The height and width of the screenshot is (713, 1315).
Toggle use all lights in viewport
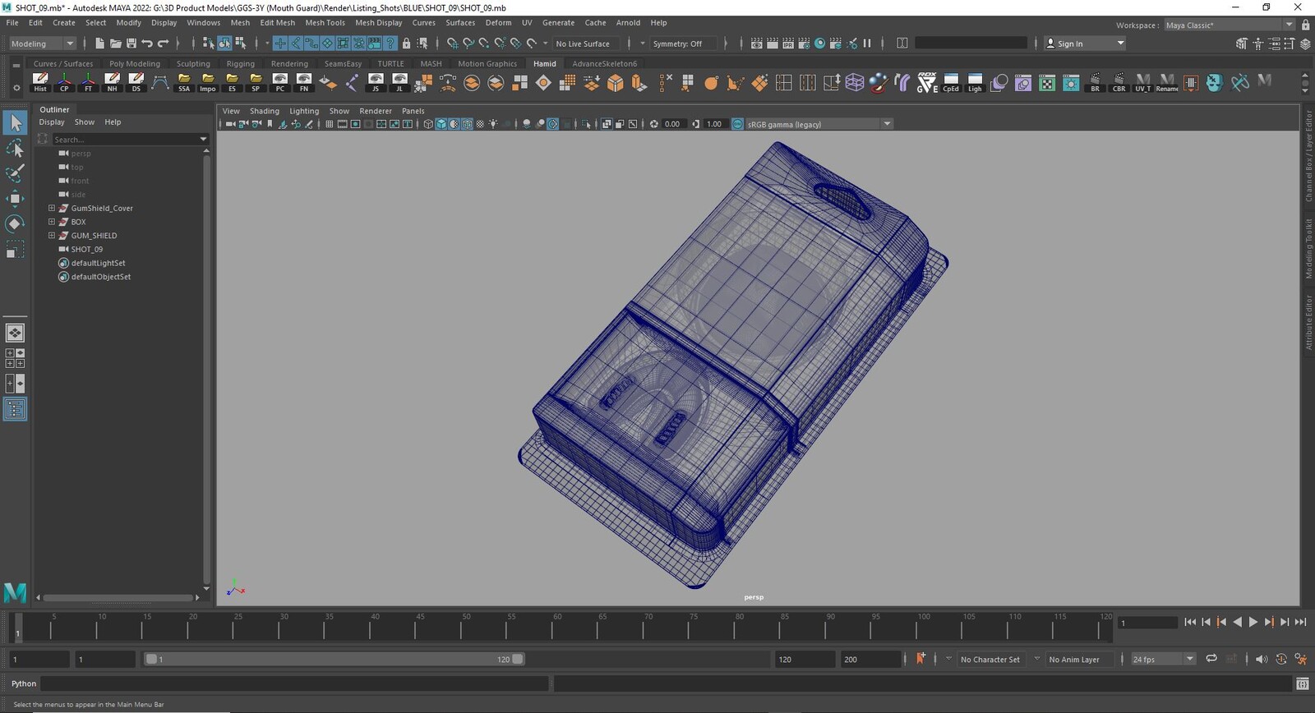493,124
